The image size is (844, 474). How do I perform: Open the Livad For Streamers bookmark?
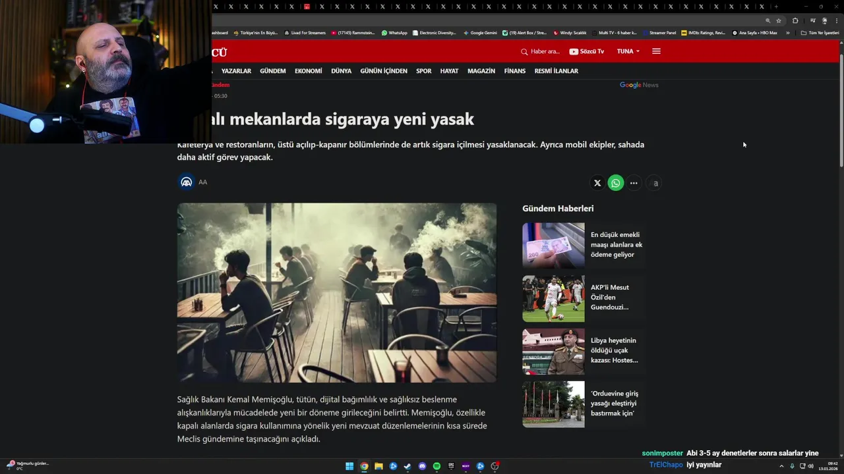coord(305,32)
